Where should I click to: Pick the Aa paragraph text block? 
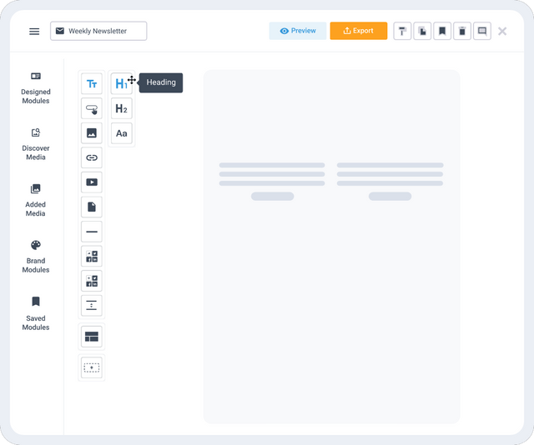click(122, 133)
